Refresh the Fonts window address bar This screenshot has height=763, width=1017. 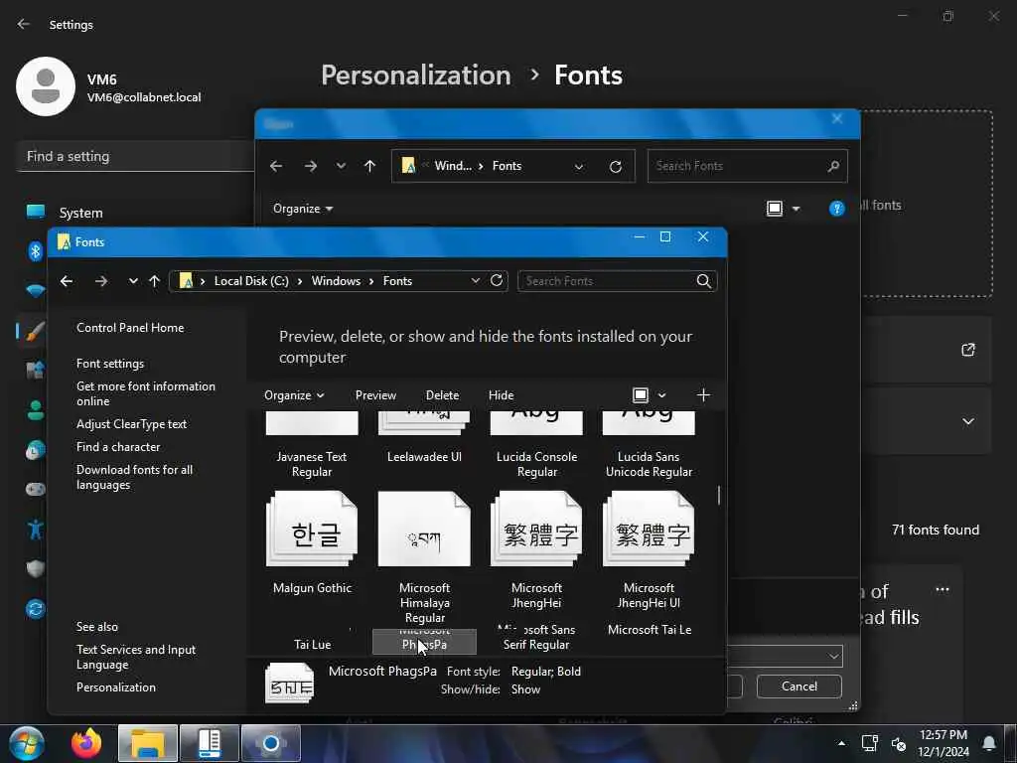coord(497,280)
